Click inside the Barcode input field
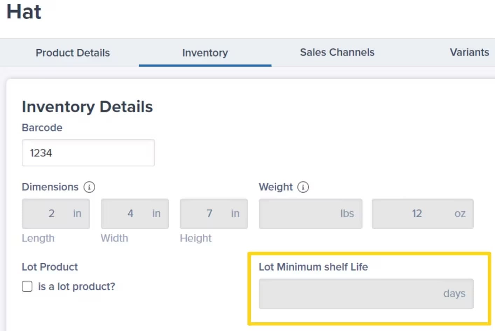Viewport: 495px width, 331px height. (88, 153)
